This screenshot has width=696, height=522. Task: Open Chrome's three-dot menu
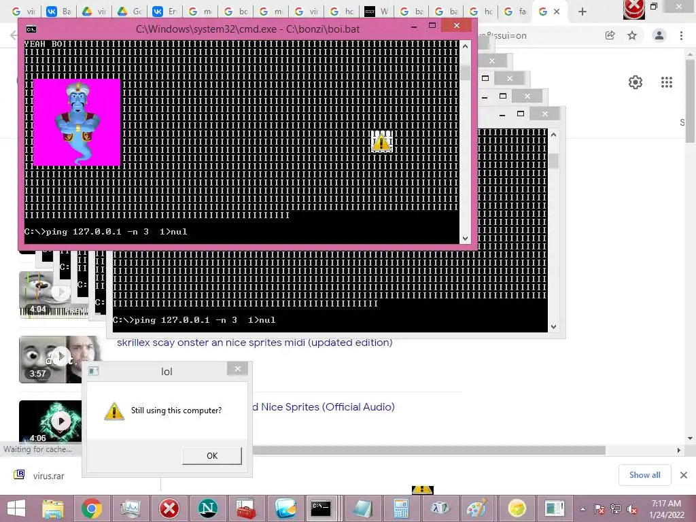681,35
